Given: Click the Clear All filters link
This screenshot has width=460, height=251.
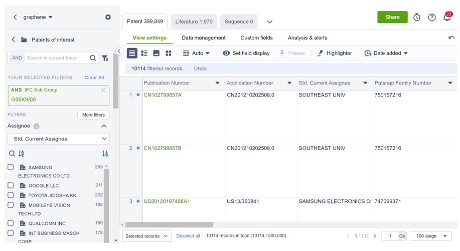Looking at the screenshot, I should pyautogui.click(x=94, y=77).
